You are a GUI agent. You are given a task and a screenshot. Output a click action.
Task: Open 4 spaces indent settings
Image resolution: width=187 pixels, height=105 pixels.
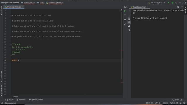point(165,103)
